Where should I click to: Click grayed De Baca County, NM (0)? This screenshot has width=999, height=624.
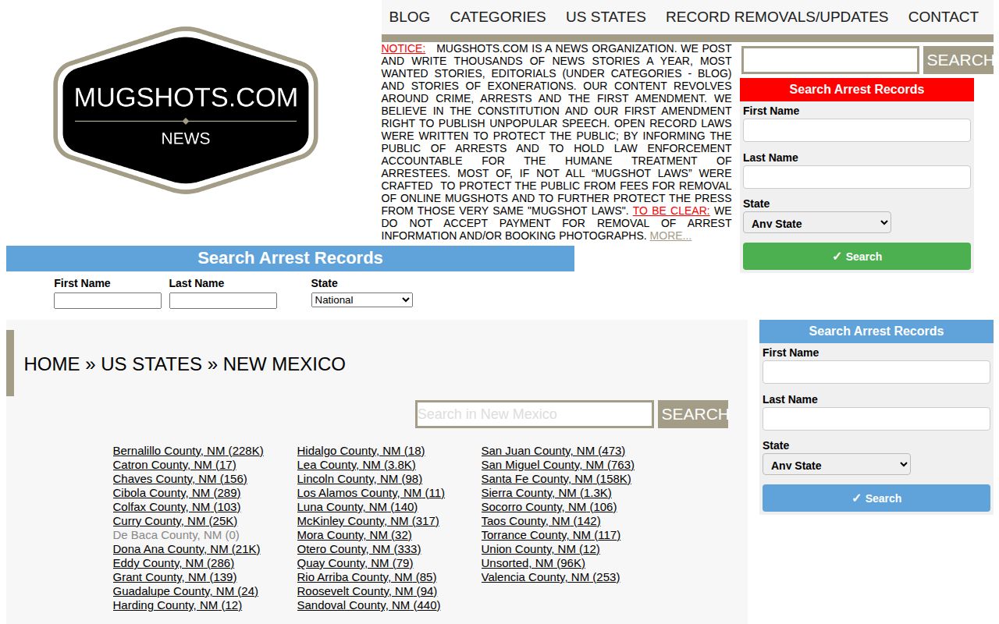click(176, 535)
